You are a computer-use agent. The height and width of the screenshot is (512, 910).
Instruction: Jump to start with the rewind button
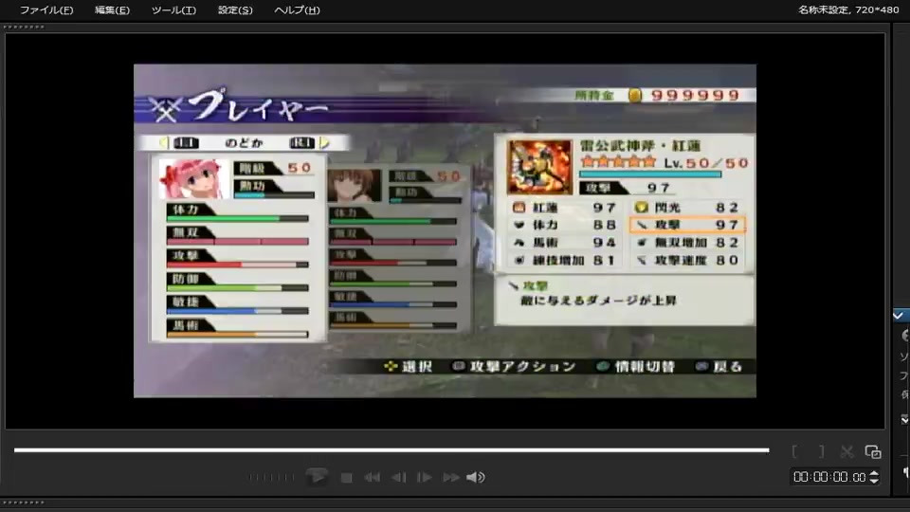pos(372,477)
